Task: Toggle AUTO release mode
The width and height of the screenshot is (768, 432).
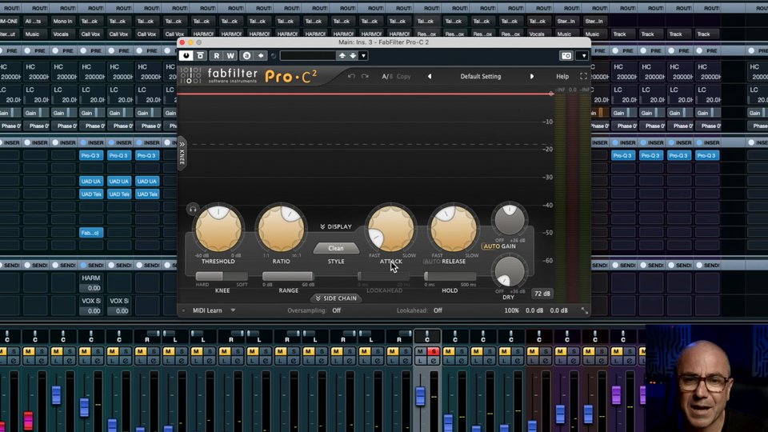Action: (432, 262)
